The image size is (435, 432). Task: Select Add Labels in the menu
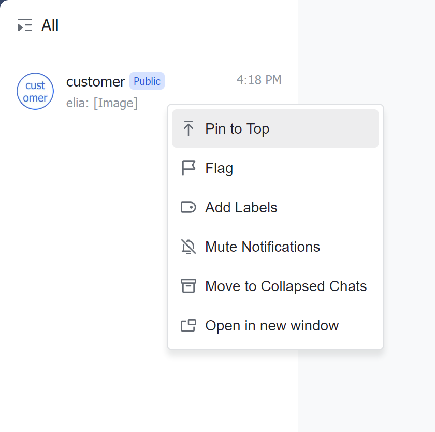[x=241, y=208]
